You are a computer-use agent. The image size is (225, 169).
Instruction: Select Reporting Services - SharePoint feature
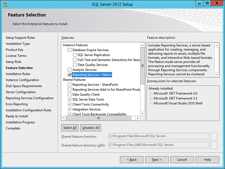70,85
